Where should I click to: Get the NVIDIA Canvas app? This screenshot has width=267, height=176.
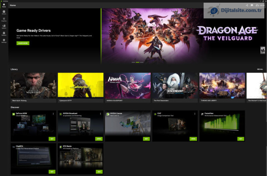146,139
